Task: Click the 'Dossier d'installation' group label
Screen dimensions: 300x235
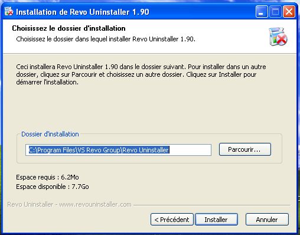Action: click(50, 134)
